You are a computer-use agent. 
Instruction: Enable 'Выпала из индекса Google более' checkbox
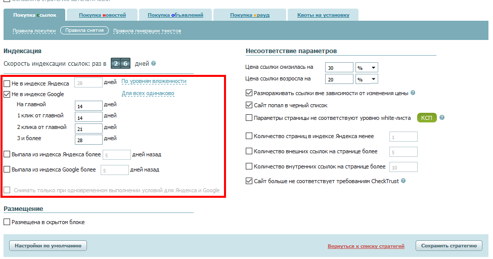7,169
